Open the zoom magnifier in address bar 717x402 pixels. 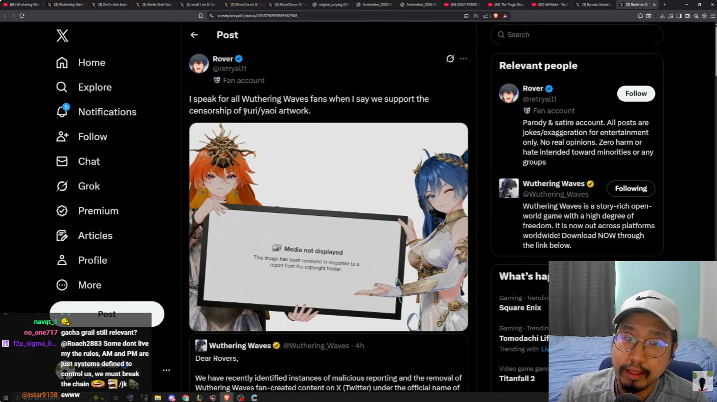476,16
